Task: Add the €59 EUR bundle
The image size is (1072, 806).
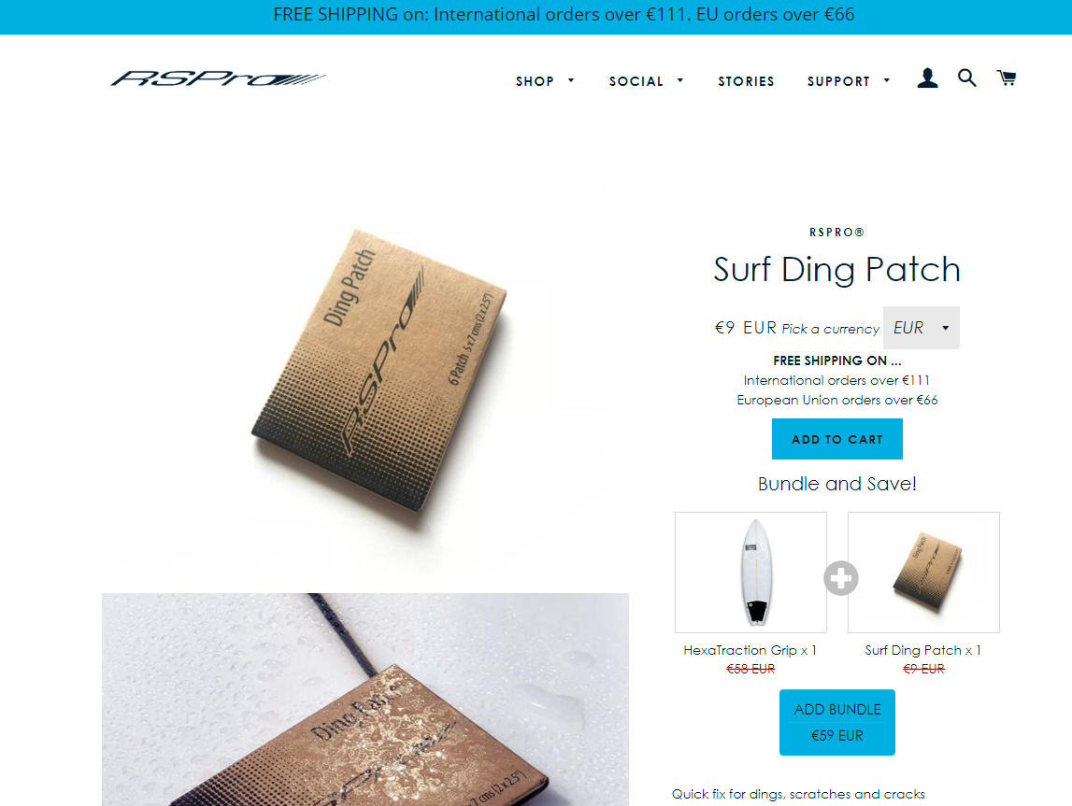Action: [x=836, y=723]
